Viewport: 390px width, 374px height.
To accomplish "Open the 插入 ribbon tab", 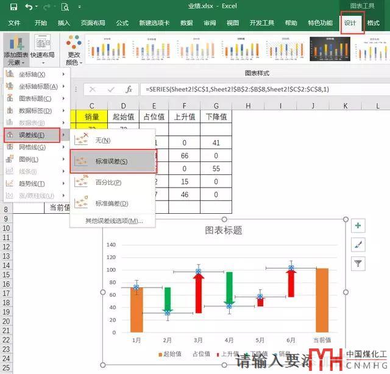I will point(63,23).
